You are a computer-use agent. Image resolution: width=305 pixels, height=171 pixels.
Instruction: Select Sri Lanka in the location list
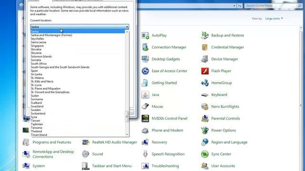(78, 74)
